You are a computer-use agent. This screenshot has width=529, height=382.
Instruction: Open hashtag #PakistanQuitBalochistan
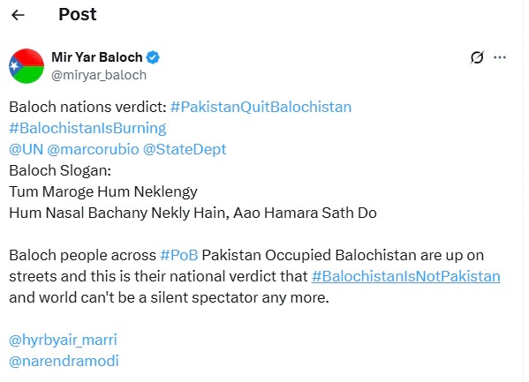(x=261, y=107)
